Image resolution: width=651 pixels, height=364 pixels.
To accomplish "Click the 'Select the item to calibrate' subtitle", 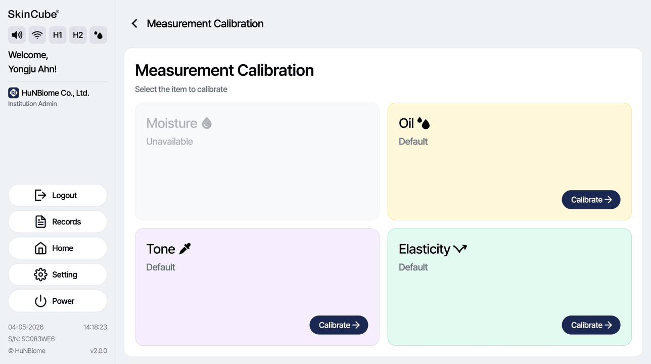I will 181,89.
